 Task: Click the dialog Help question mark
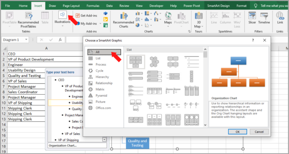253,40
